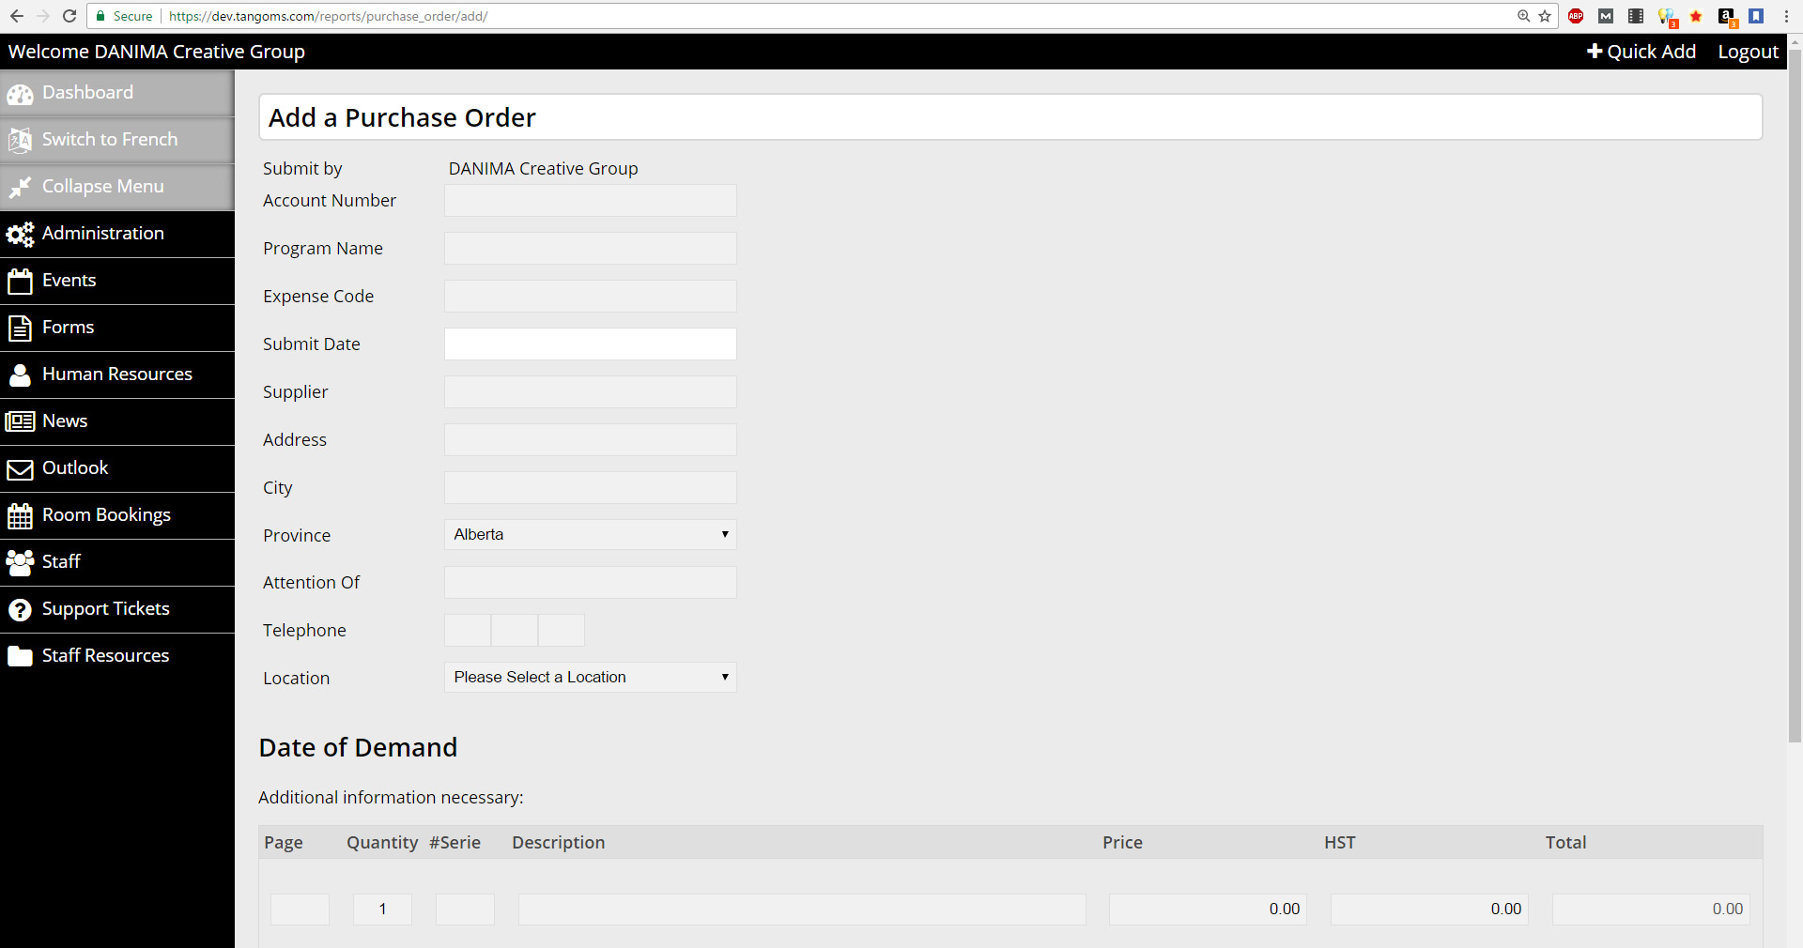Click the green Secure padlock icon
The height and width of the screenshot is (948, 1803).
click(100, 16)
